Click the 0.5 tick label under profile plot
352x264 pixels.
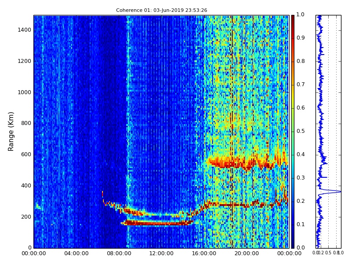[x=328, y=253]
